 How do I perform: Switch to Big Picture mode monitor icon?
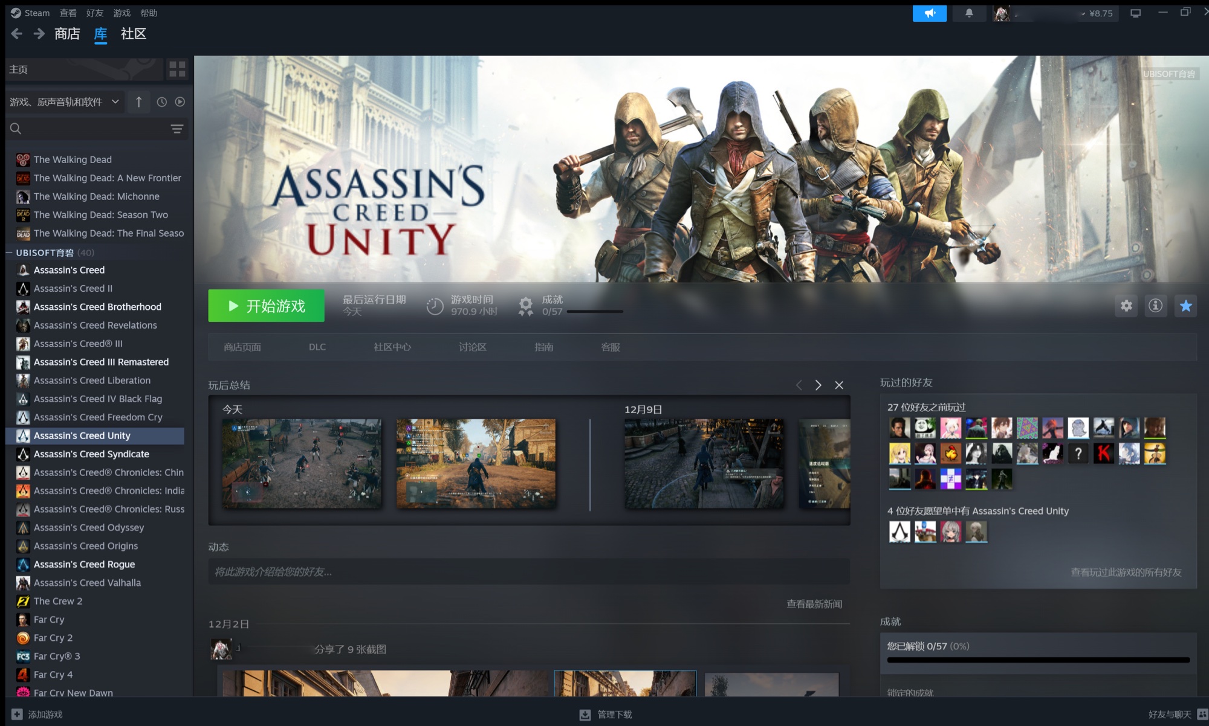[x=1136, y=13]
